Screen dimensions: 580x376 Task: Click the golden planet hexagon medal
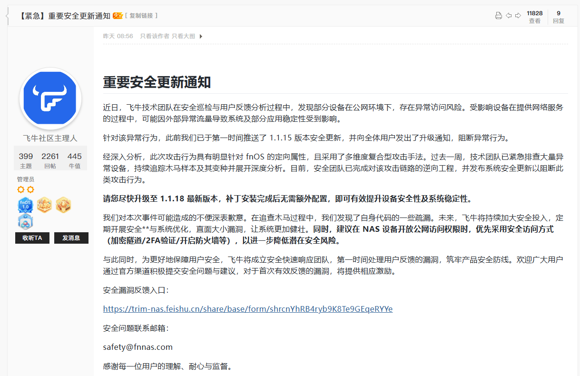click(63, 205)
